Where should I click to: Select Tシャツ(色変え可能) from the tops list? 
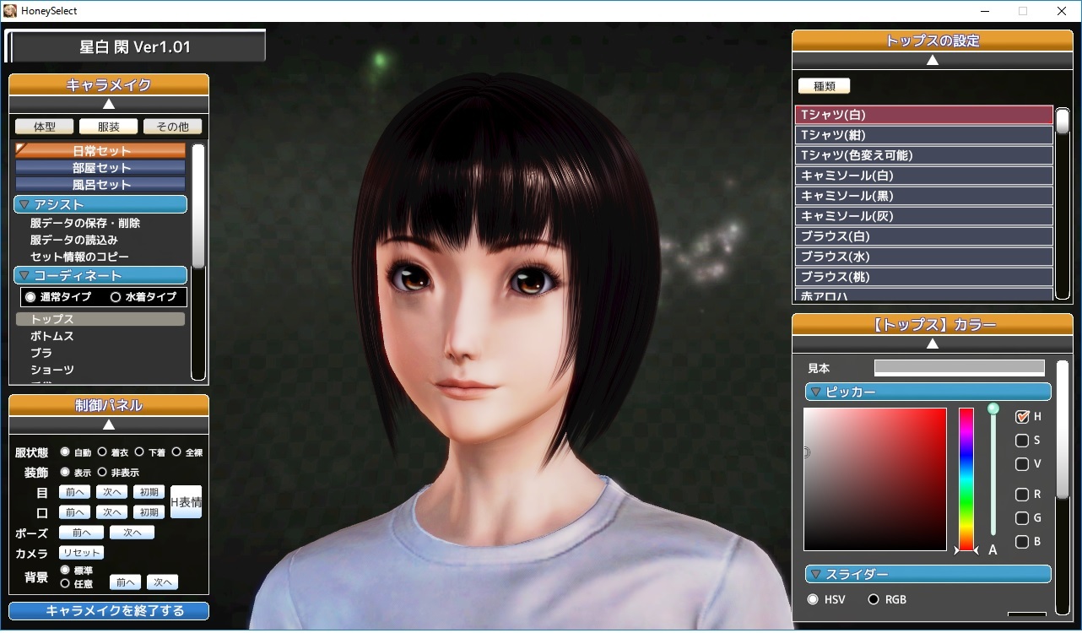[923, 155]
